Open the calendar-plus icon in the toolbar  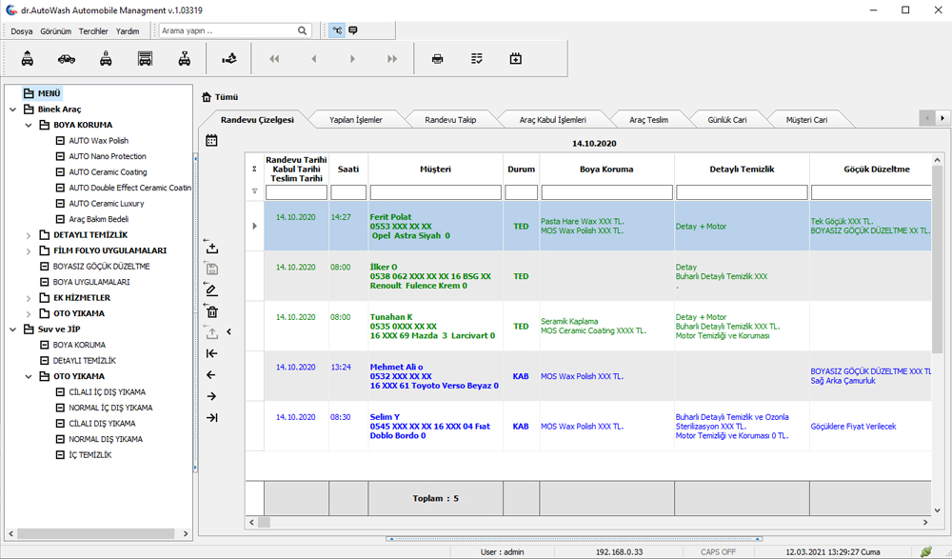pyautogui.click(x=515, y=59)
